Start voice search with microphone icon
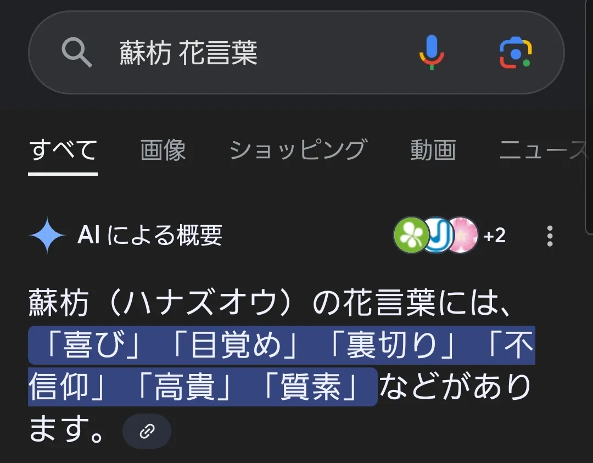Image resolution: width=593 pixels, height=463 pixels. (432, 52)
